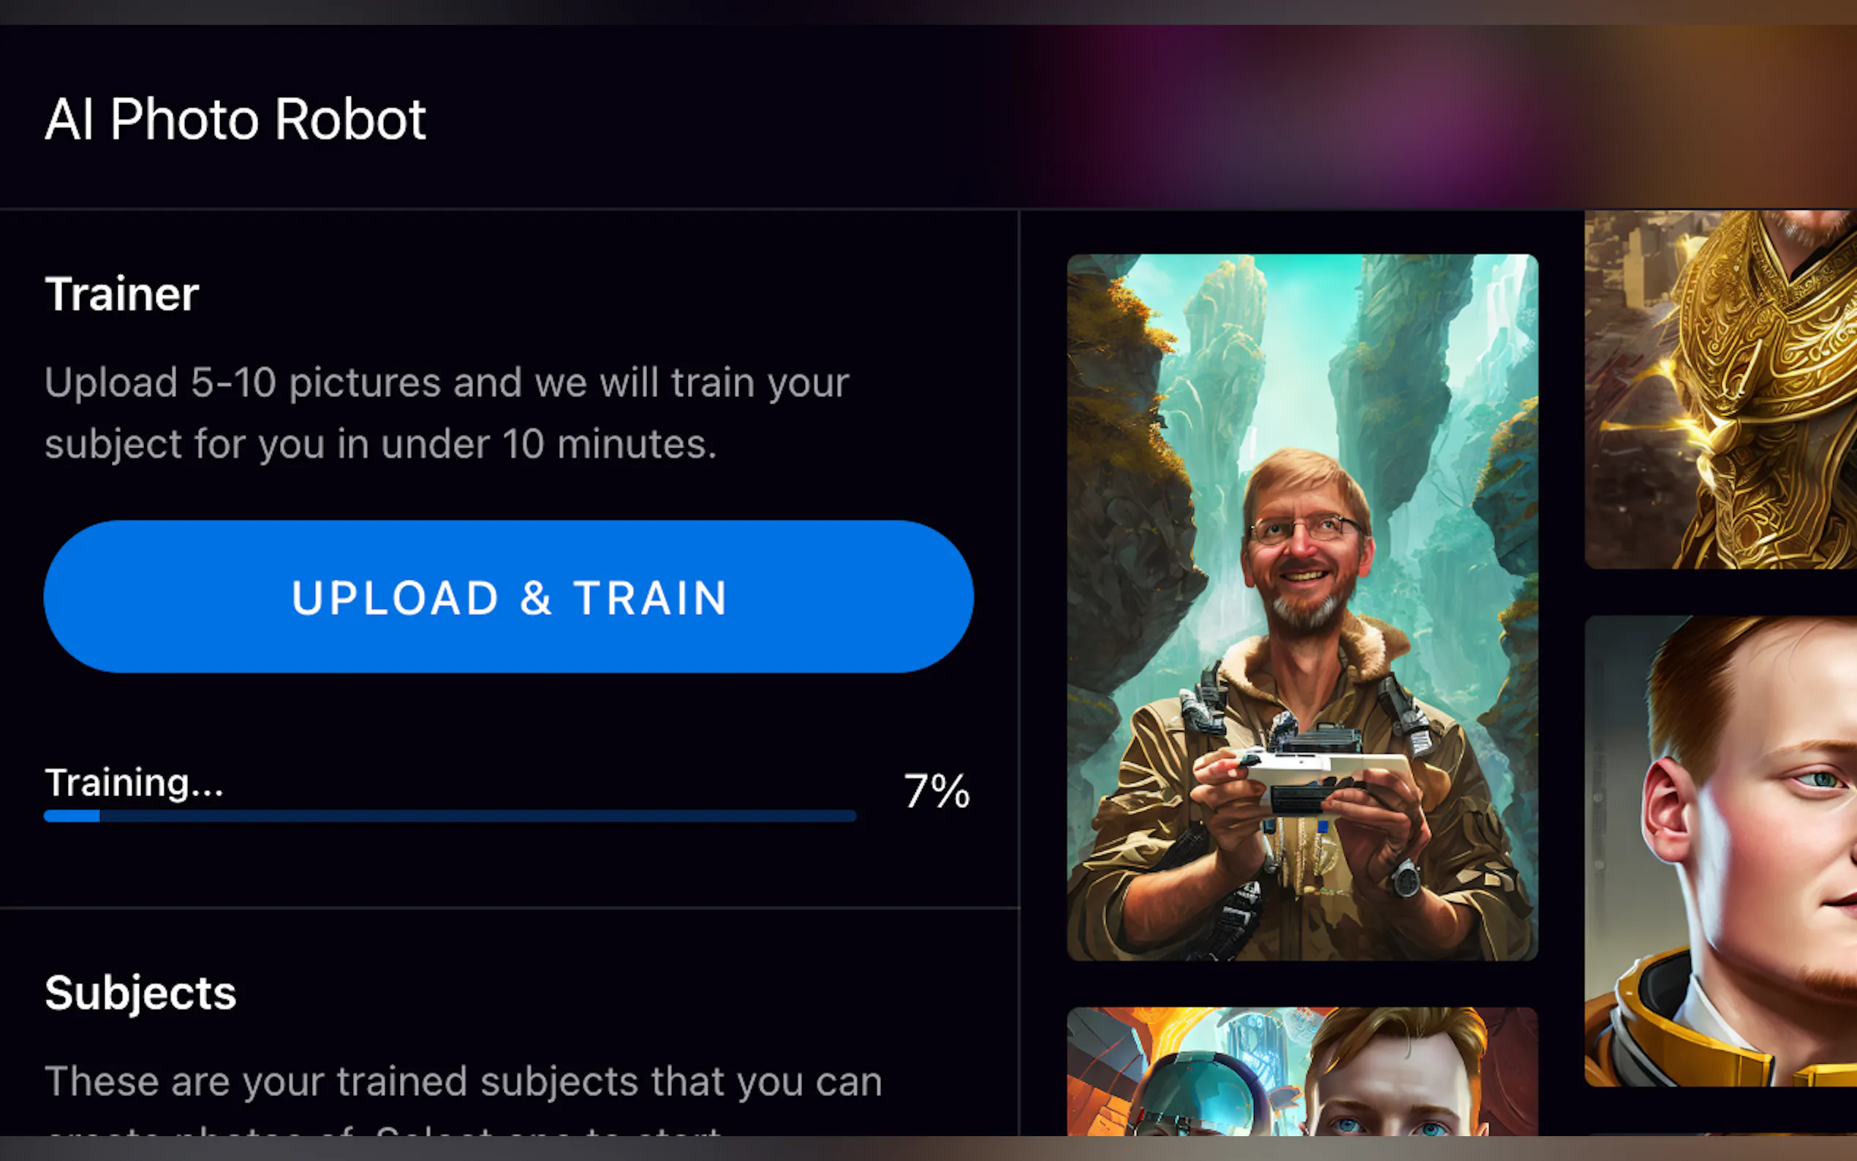Open the red-haired man in yellow suit thumbnail
The height and width of the screenshot is (1161, 1857).
(x=1720, y=851)
